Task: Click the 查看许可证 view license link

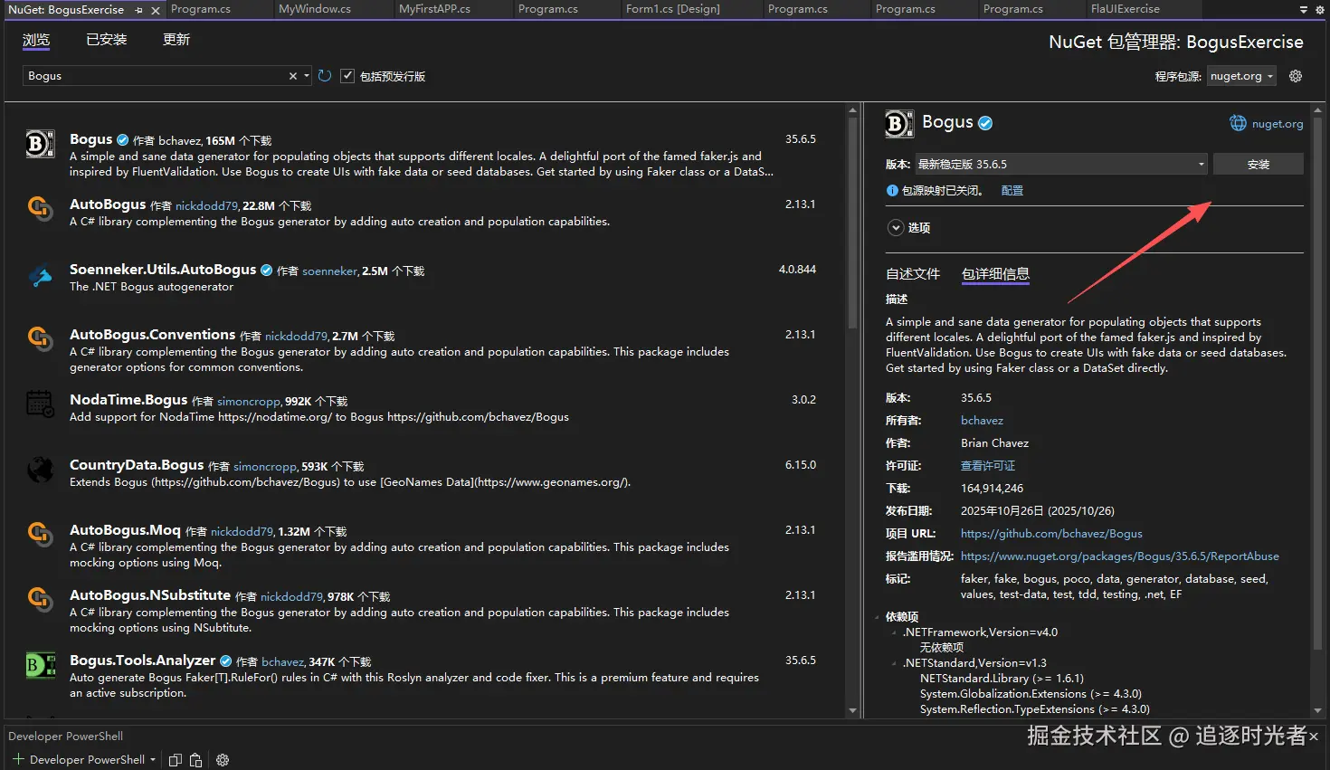Action: pos(988,466)
